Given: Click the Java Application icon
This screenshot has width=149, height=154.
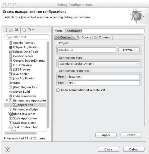Looking at the screenshot, I should [11, 78].
